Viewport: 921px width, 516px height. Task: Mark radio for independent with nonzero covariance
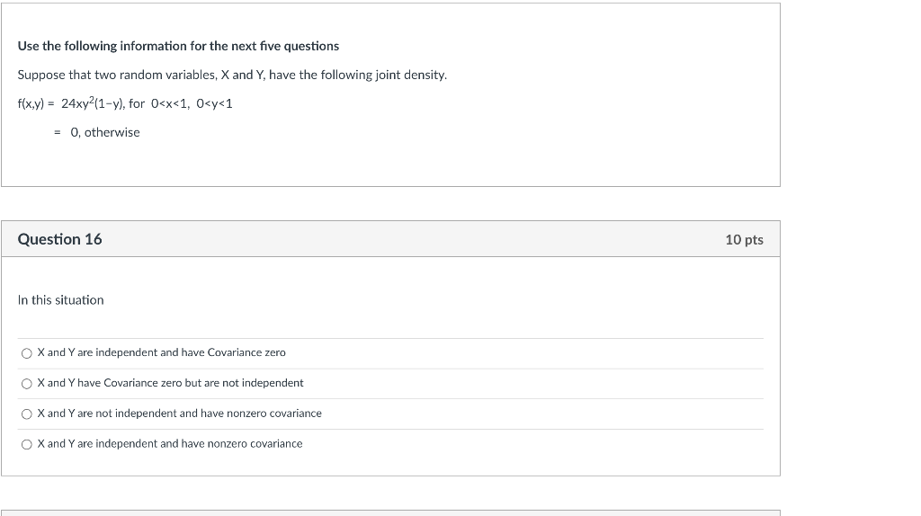(x=27, y=444)
